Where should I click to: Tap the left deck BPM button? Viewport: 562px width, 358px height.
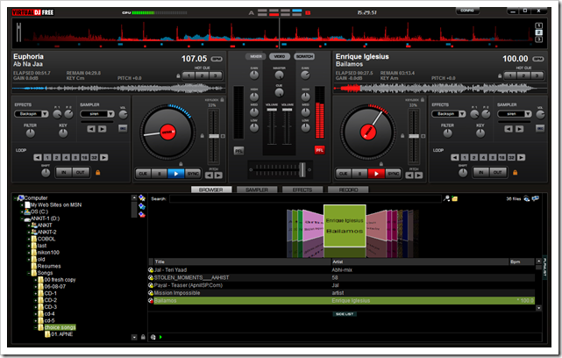point(217,59)
